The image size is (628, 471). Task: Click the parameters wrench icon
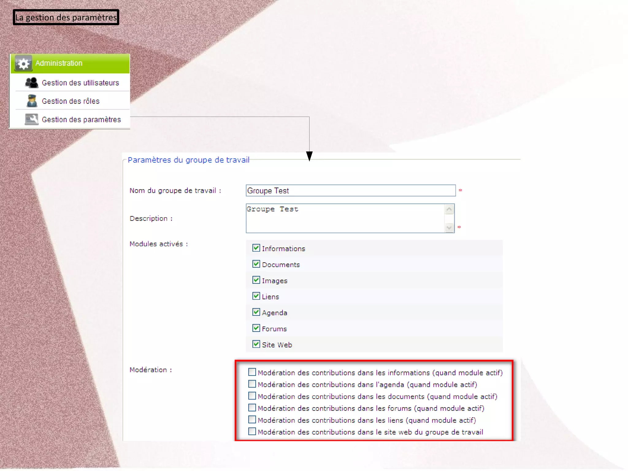click(32, 119)
